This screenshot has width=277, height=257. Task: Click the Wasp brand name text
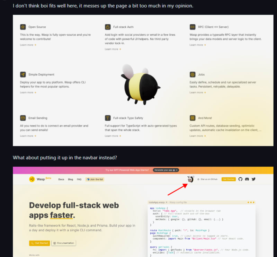pyautogui.click(x=41, y=179)
